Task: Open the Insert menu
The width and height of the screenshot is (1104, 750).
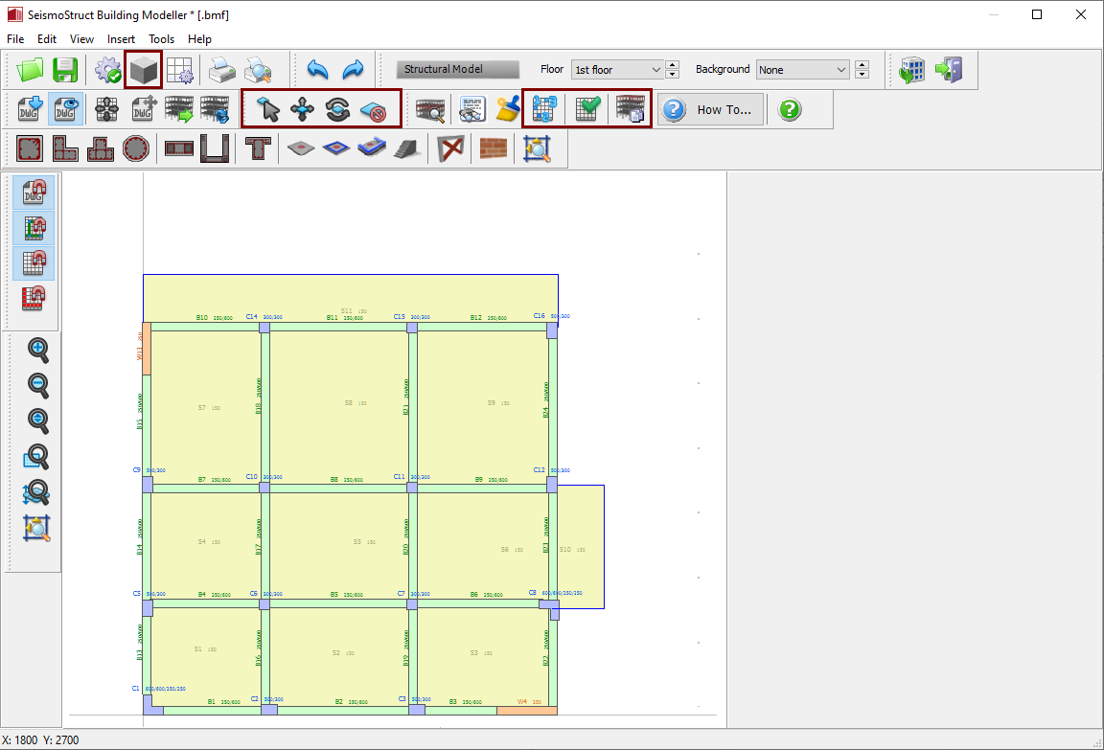Action: click(x=121, y=39)
